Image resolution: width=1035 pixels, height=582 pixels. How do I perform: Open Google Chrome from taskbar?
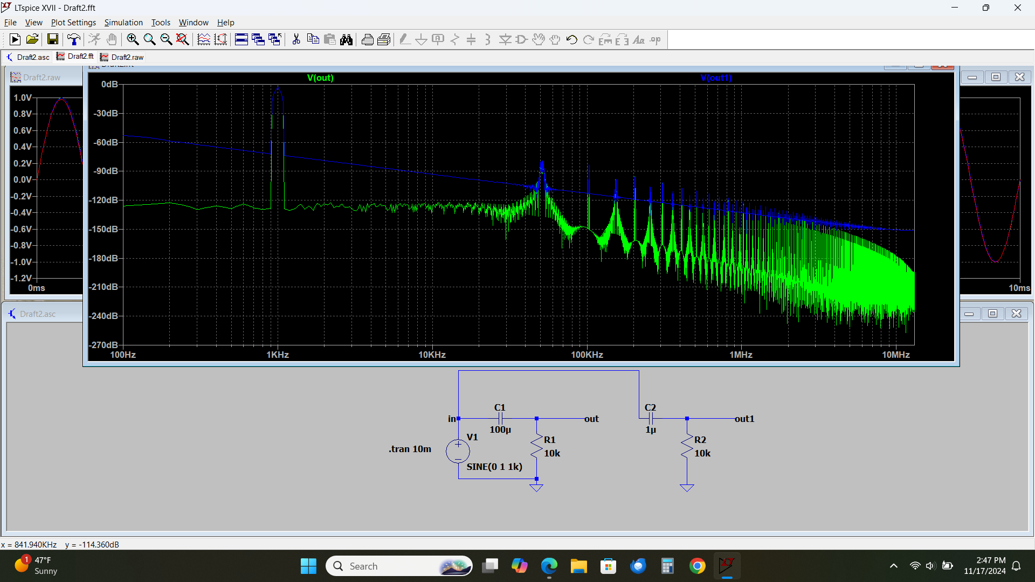[697, 566]
